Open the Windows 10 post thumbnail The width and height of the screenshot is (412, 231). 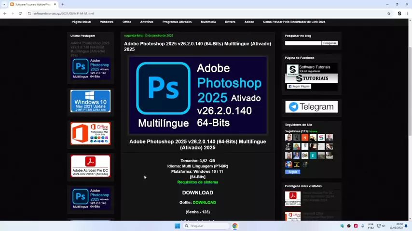click(90, 101)
